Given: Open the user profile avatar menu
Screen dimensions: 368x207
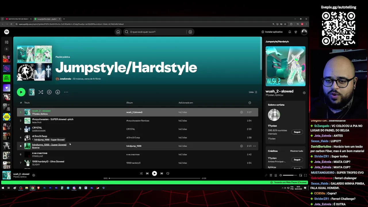Looking at the screenshot, I should [x=304, y=32].
